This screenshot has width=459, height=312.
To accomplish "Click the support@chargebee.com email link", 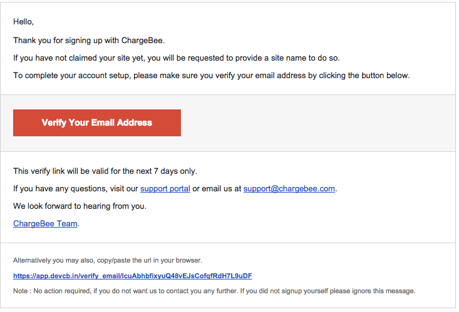I will click(x=289, y=189).
